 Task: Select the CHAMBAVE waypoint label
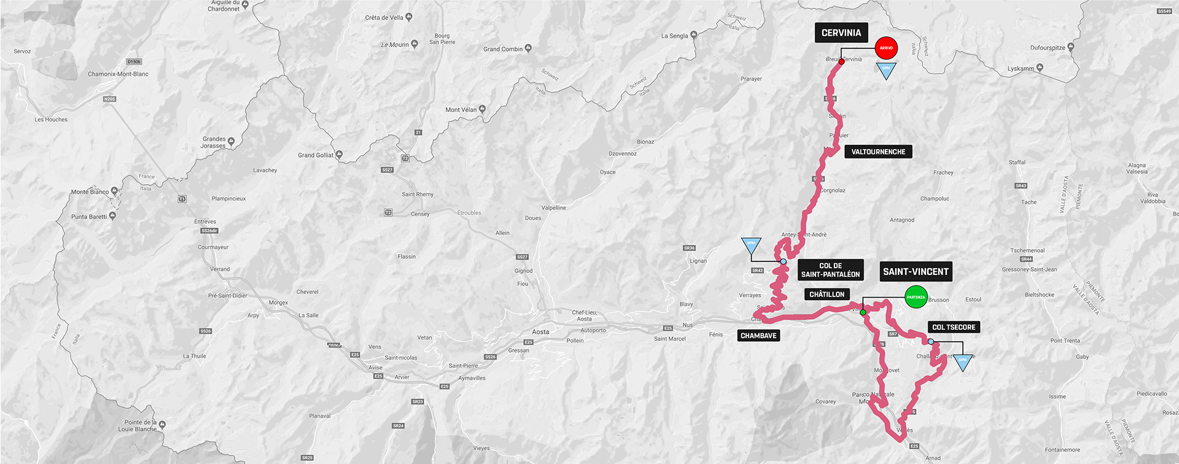pos(758,336)
